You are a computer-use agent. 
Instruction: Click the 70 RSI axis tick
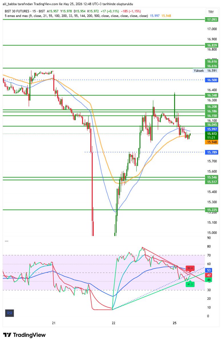pyautogui.click(x=209, y=255)
